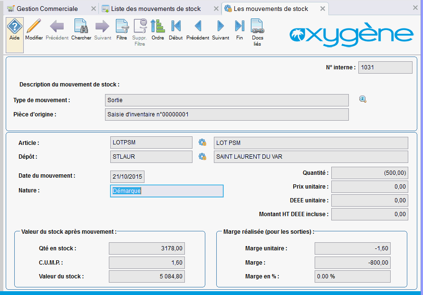Click the Nature field containing Démarque
This screenshot has height=295, width=423.
pos(166,191)
